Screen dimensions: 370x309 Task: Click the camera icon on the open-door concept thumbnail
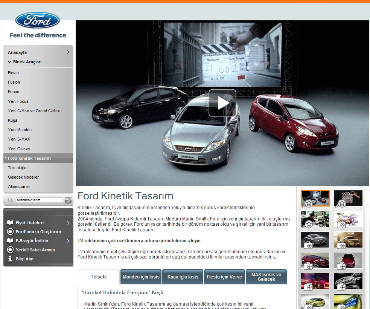coord(341,225)
